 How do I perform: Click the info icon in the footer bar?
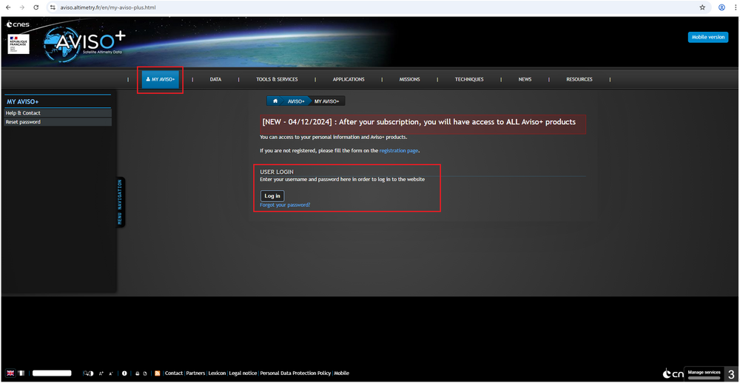(124, 373)
